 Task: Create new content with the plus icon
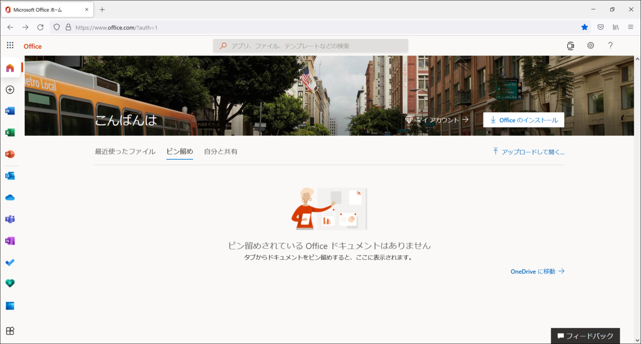point(10,89)
